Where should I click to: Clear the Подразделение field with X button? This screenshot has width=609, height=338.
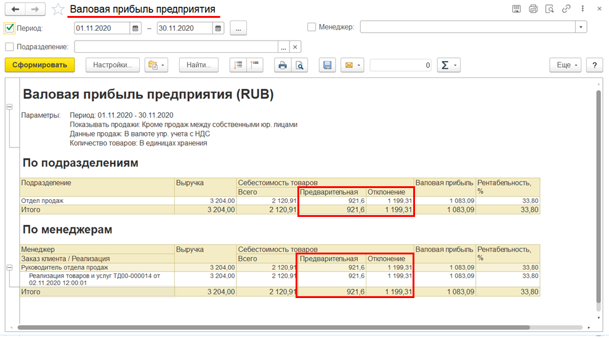point(295,47)
